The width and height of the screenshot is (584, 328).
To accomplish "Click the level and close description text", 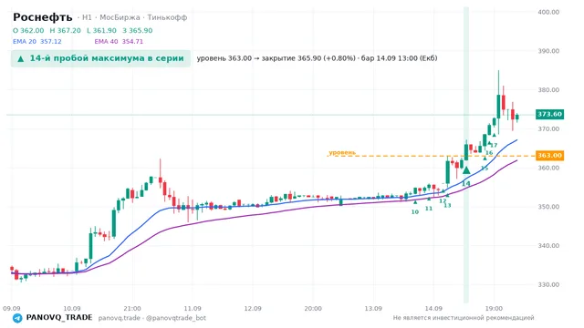I will coord(317,58).
